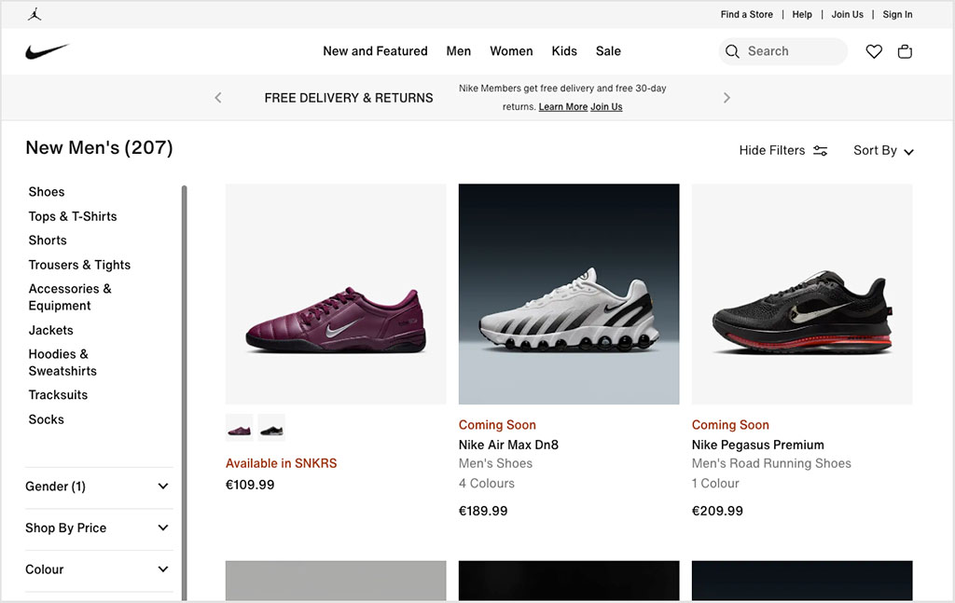Open the Women menu
The width and height of the screenshot is (955, 603).
pos(511,51)
